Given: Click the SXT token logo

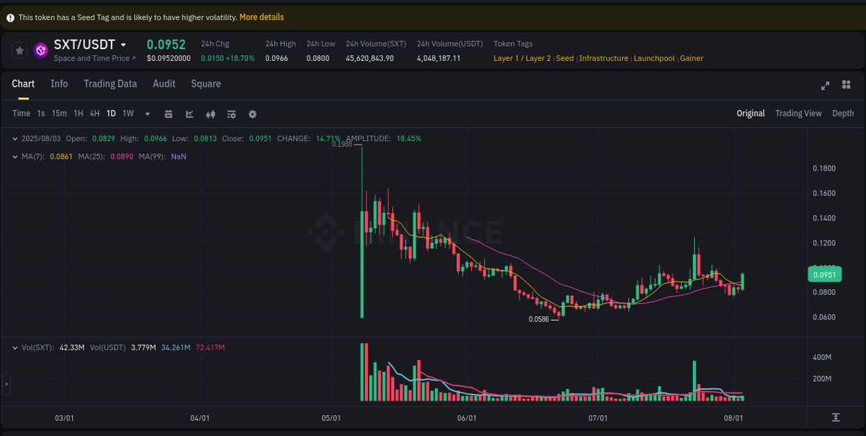Looking at the screenshot, I should [x=40, y=51].
